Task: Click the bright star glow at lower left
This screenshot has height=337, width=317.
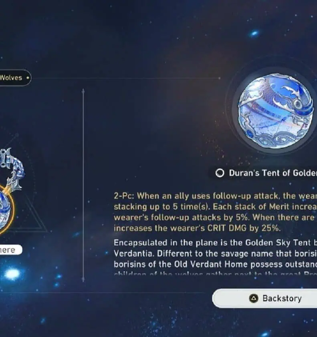Action: (x=12, y=274)
